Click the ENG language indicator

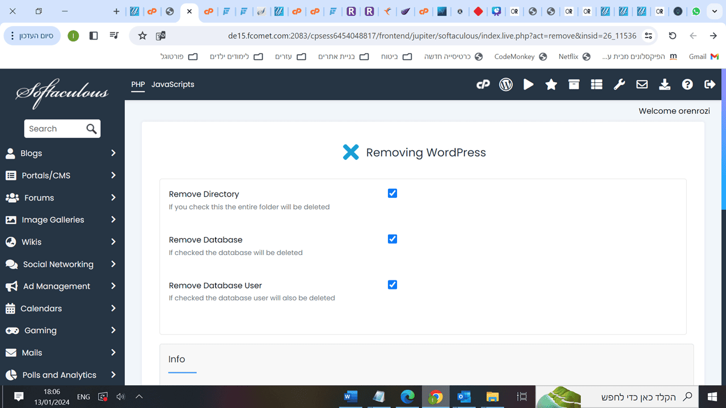[83, 397]
